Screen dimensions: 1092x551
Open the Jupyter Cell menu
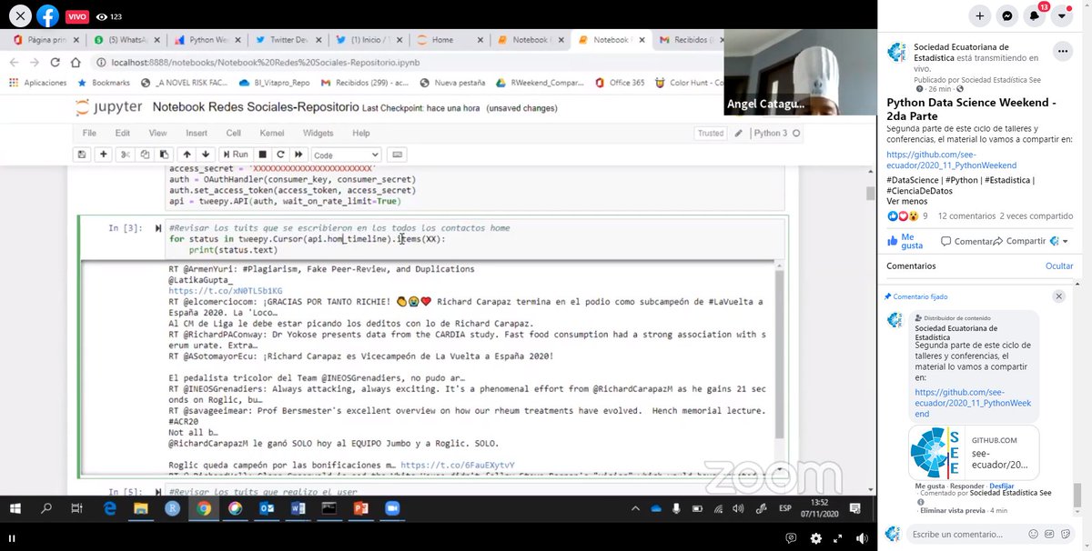(233, 133)
